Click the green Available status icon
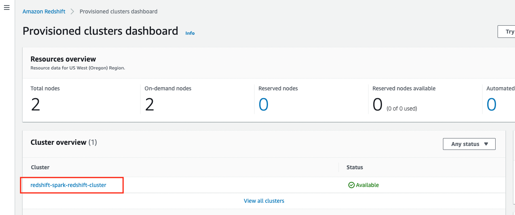The width and height of the screenshot is (515, 215). (351, 185)
